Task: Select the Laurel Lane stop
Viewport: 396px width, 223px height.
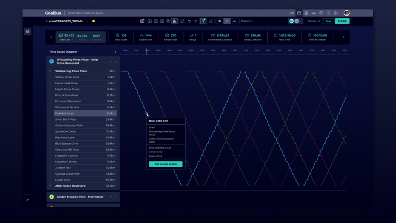Action: click(85, 180)
